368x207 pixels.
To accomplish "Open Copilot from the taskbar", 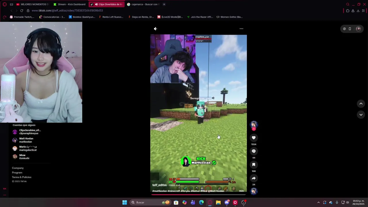I will click(x=184, y=202).
